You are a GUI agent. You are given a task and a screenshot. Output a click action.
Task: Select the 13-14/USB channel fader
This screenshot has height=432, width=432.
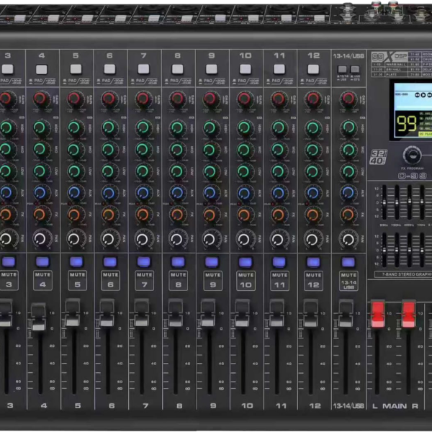point(346,313)
